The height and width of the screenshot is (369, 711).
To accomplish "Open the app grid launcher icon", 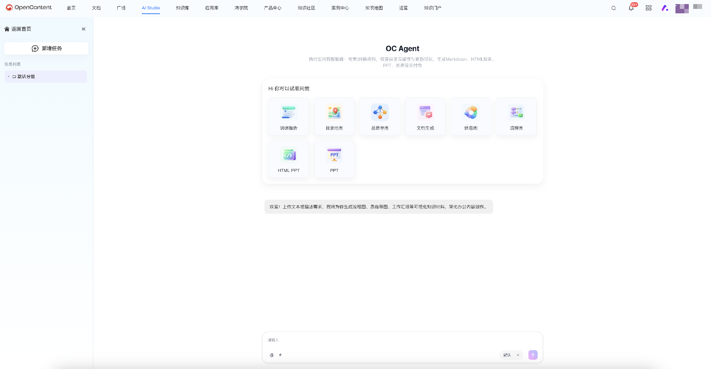I will (x=648, y=8).
